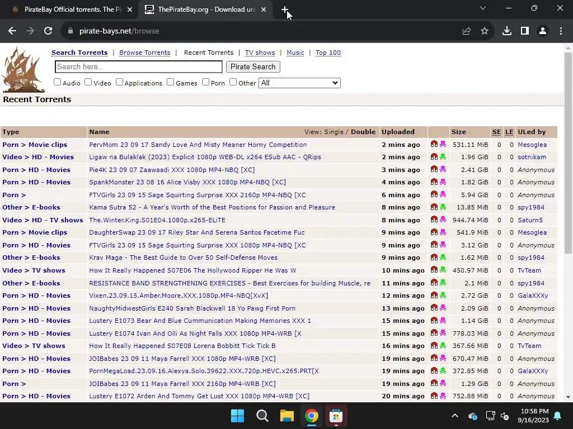Open uploader spy1984 on Krav Maga row

(531, 258)
